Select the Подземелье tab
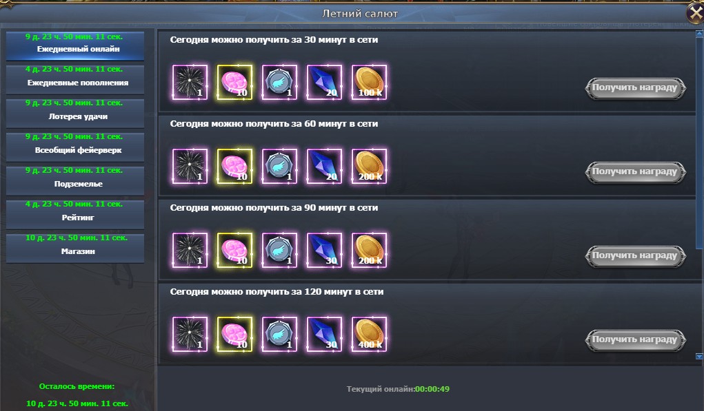 [x=75, y=180]
